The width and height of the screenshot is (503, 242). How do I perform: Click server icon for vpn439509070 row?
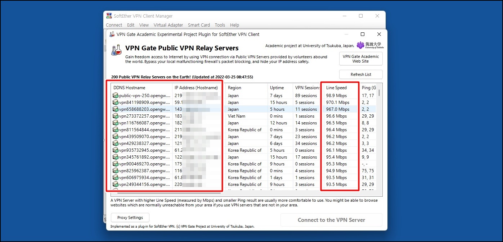click(x=116, y=137)
